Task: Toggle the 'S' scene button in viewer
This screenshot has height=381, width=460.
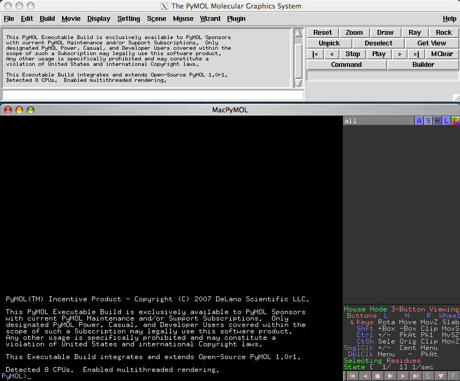Action: pyautogui.click(x=428, y=376)
